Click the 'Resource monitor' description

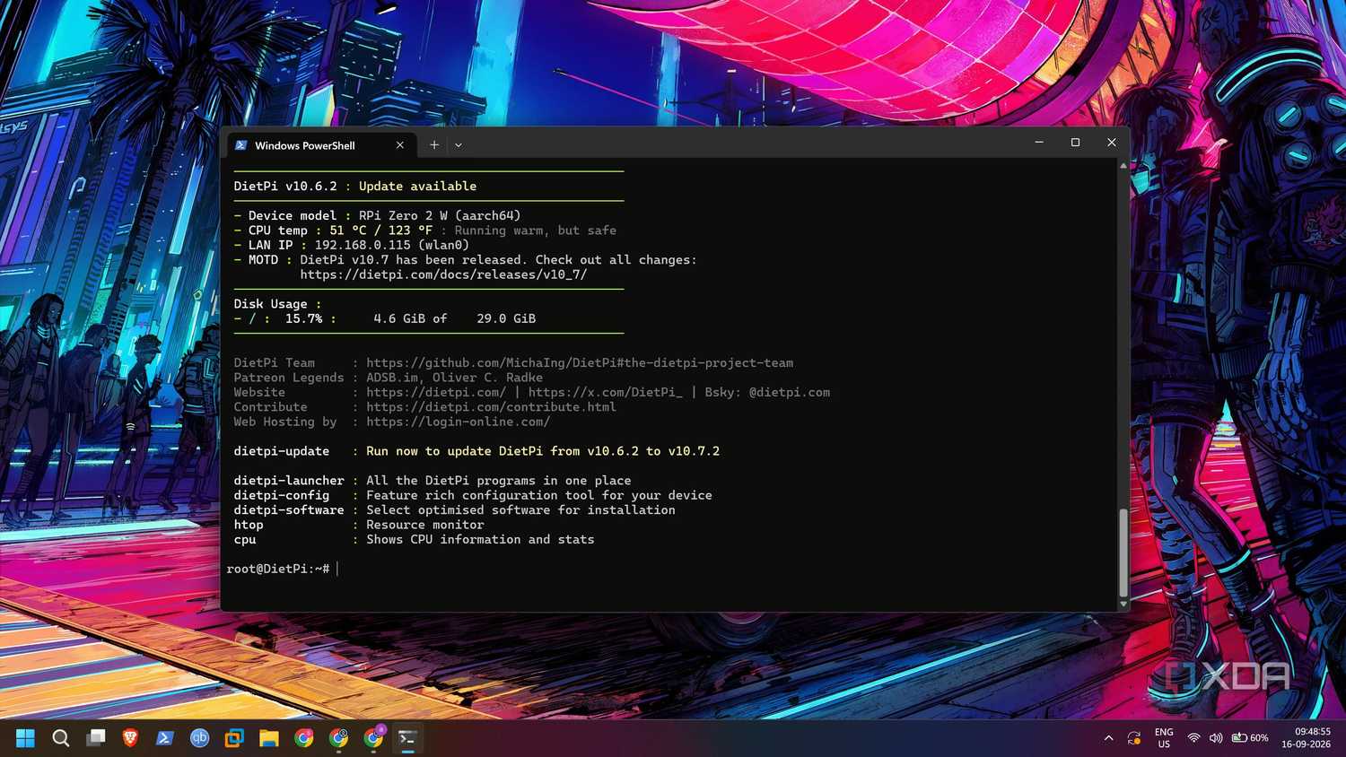click(425, 525)
